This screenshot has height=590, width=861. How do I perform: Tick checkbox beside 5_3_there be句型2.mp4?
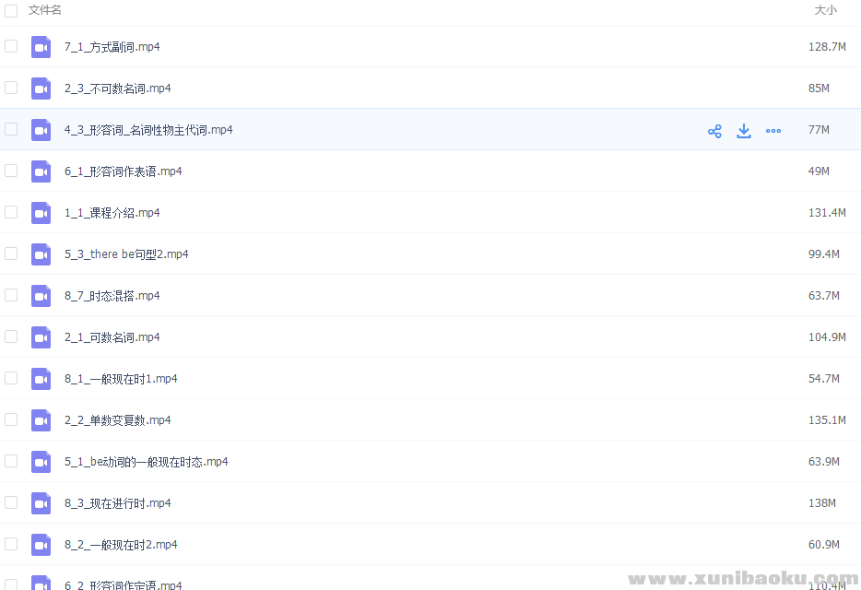pyautogui.click(x=11, y=254)
